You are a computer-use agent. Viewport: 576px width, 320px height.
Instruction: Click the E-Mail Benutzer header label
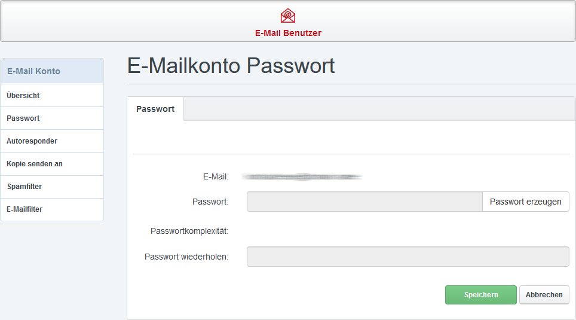tap(288, 33)
